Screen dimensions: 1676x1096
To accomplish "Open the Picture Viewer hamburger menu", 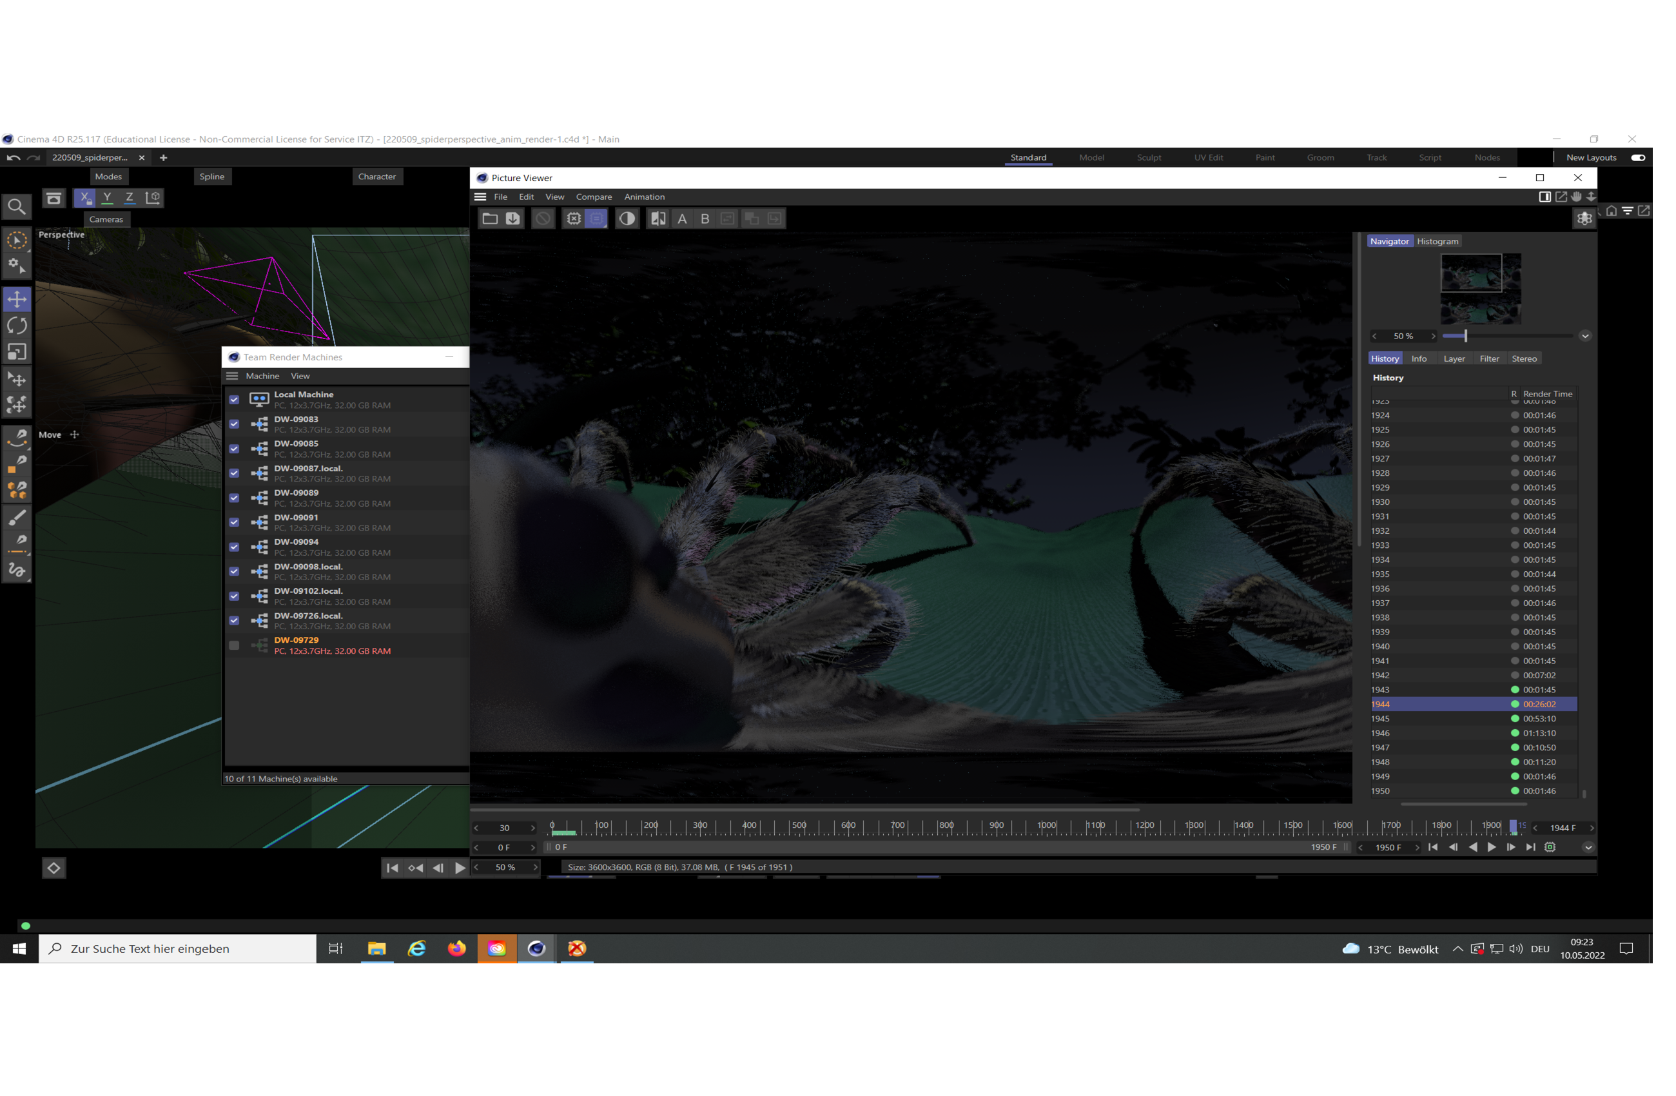I will (x=481, y=197).
